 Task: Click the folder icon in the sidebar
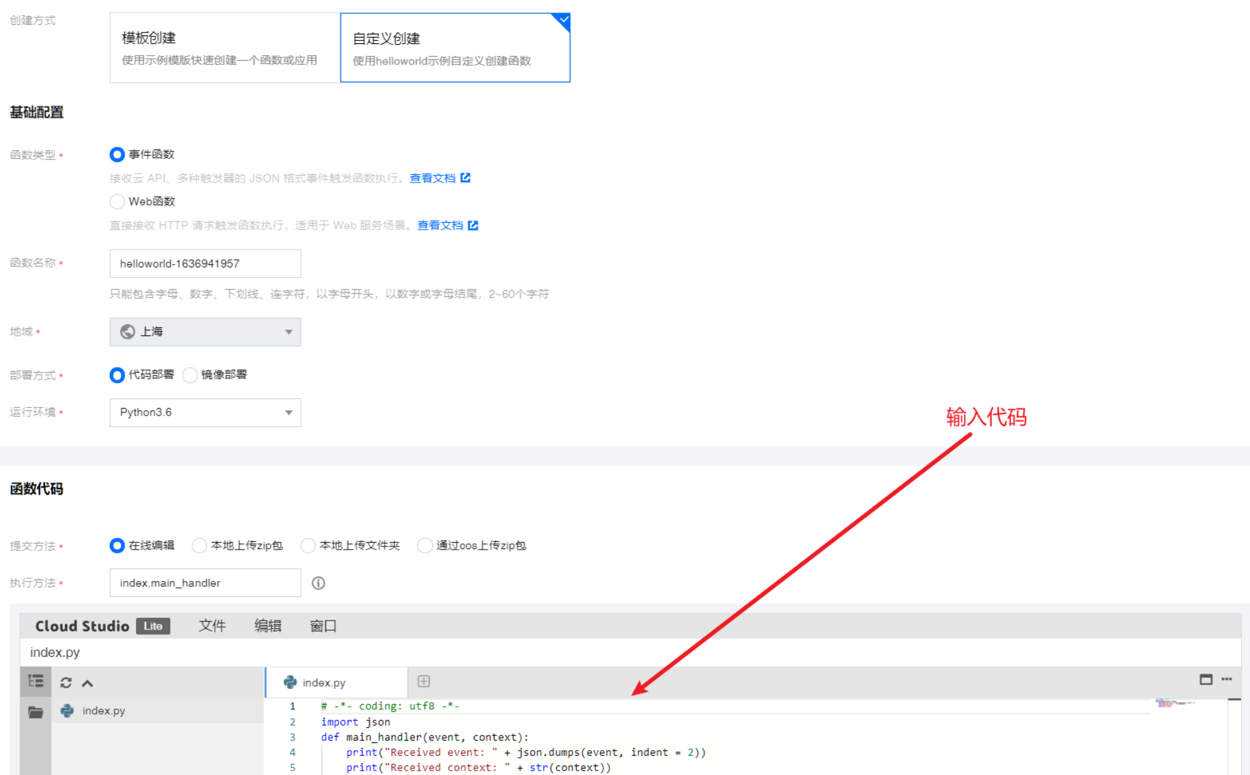pos(36,712)
